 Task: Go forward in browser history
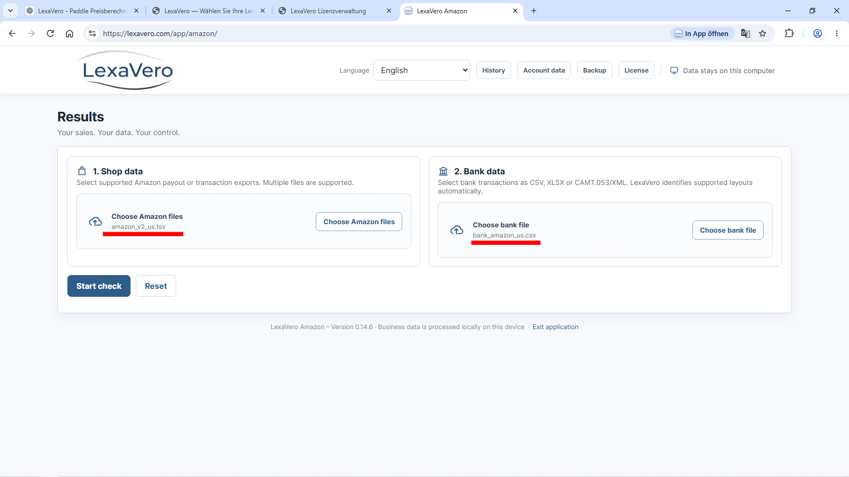(31, 33)
